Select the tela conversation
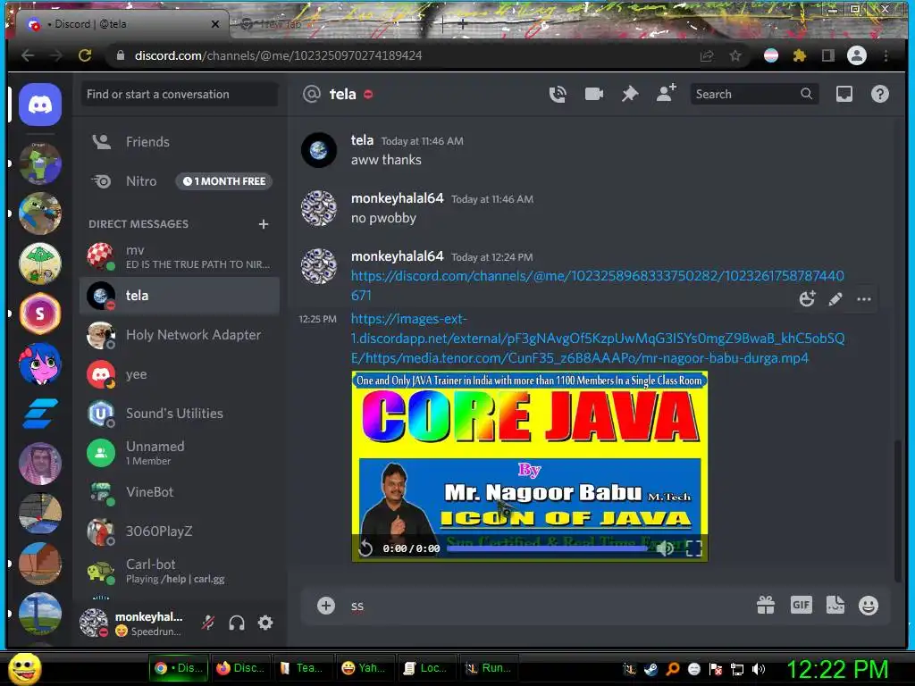Viewport: 915px width, 686px height. pyautogui.click(x=180, y=296)
